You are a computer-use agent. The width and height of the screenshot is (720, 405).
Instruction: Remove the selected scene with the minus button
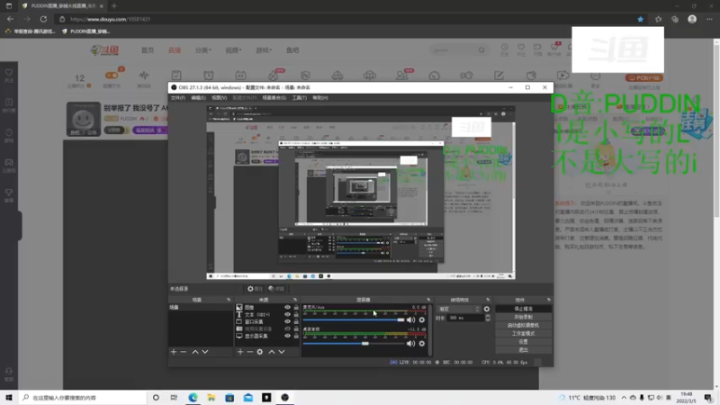(x=184, y=352)
